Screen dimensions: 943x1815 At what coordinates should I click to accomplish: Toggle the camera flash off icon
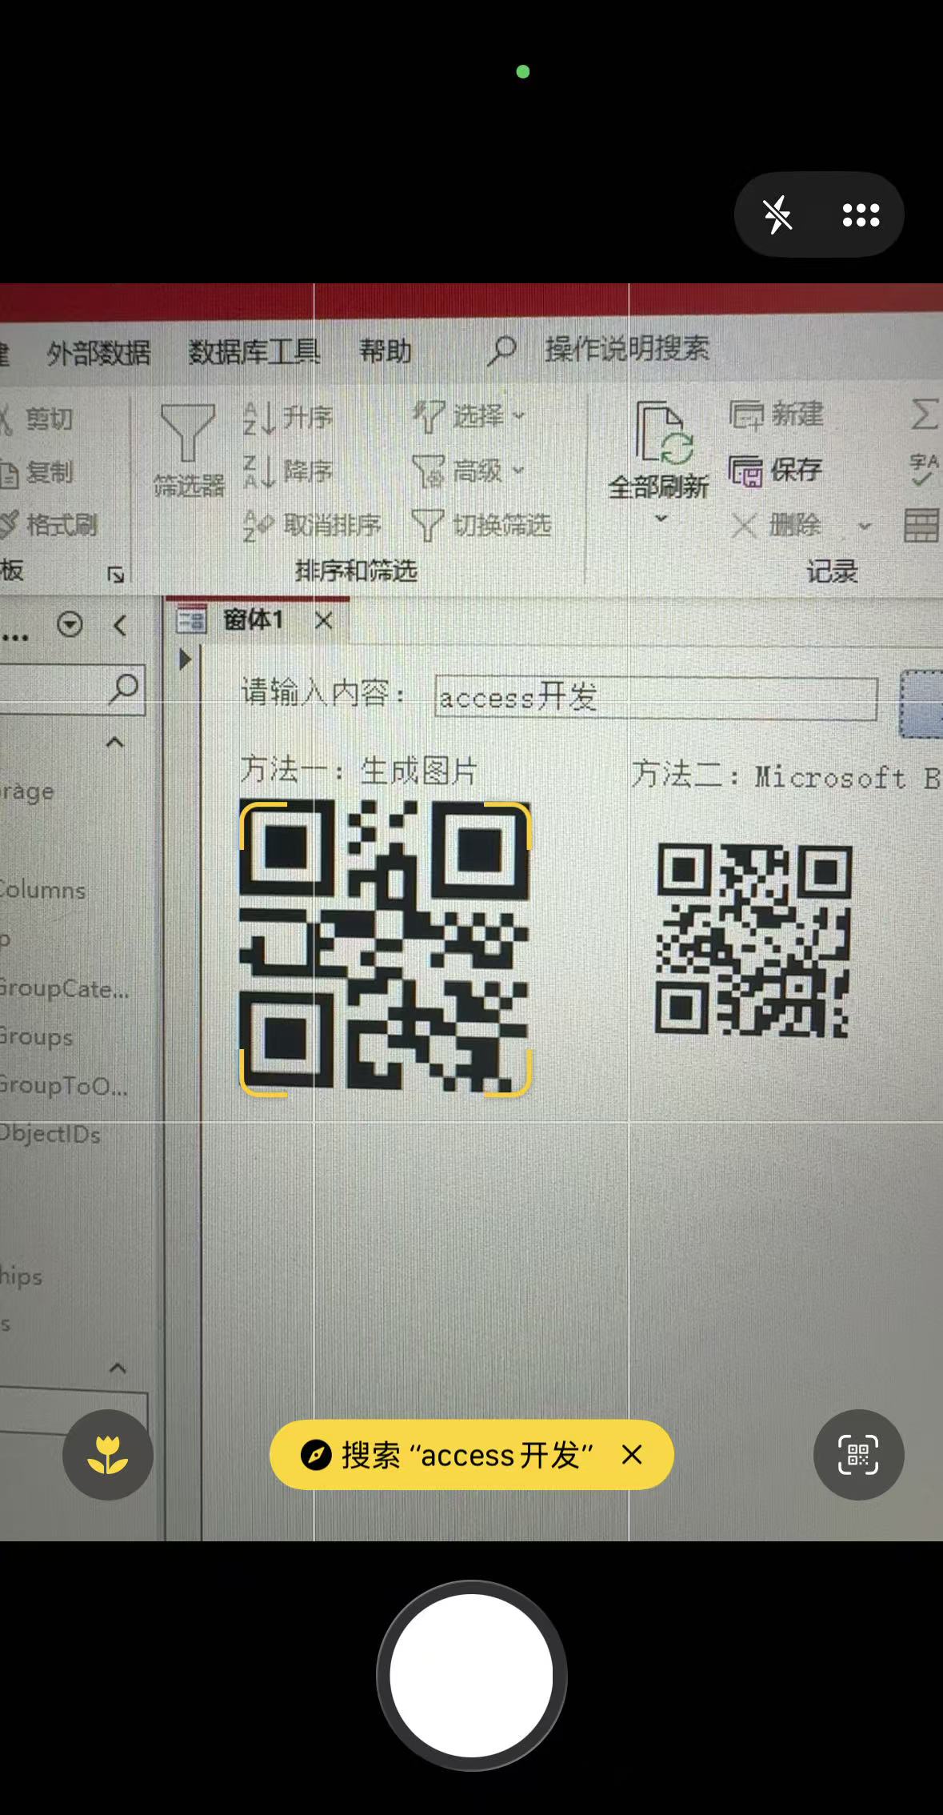(777, 215)
